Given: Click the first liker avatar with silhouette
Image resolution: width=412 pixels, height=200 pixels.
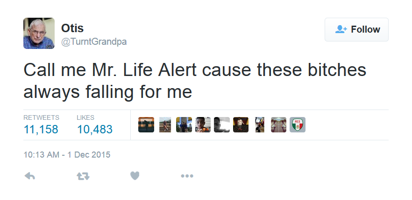Looking at the screenshot, I should [146, 124].
